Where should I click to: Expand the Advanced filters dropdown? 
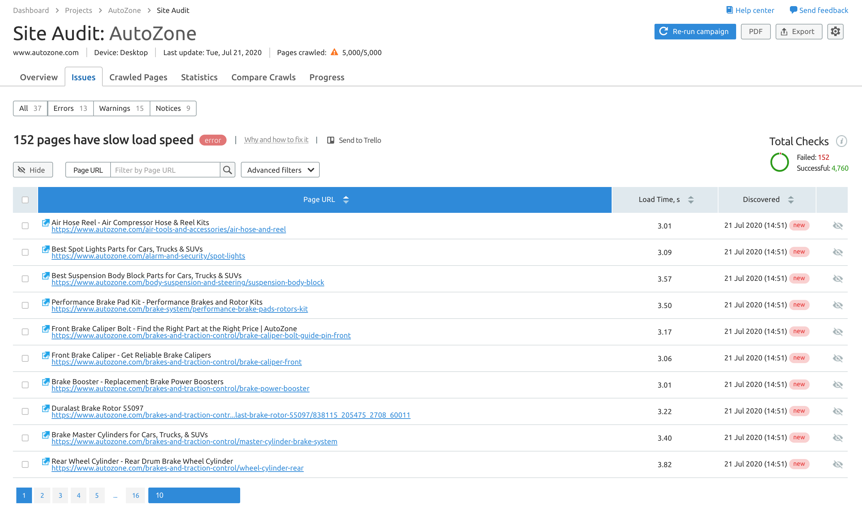tap(280, 170)
